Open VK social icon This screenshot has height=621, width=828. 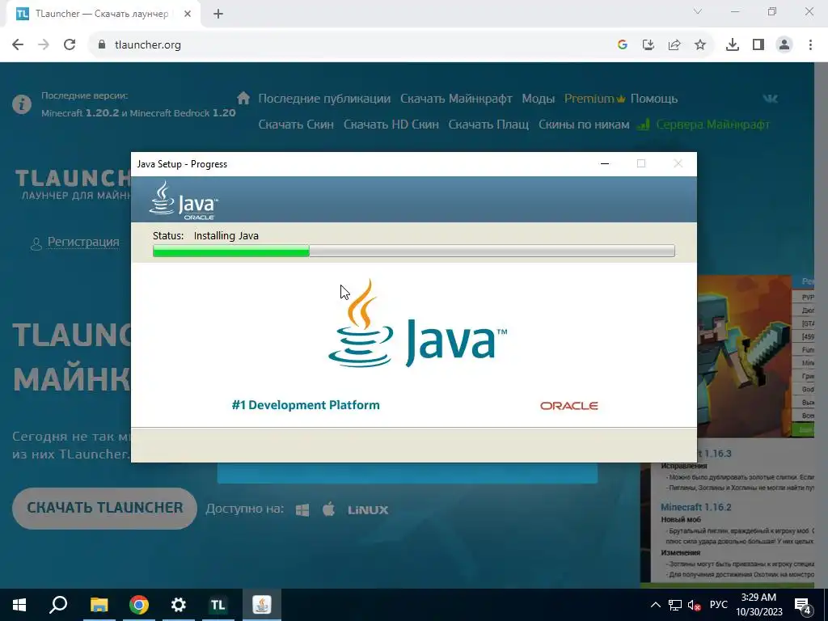[770, 98]
